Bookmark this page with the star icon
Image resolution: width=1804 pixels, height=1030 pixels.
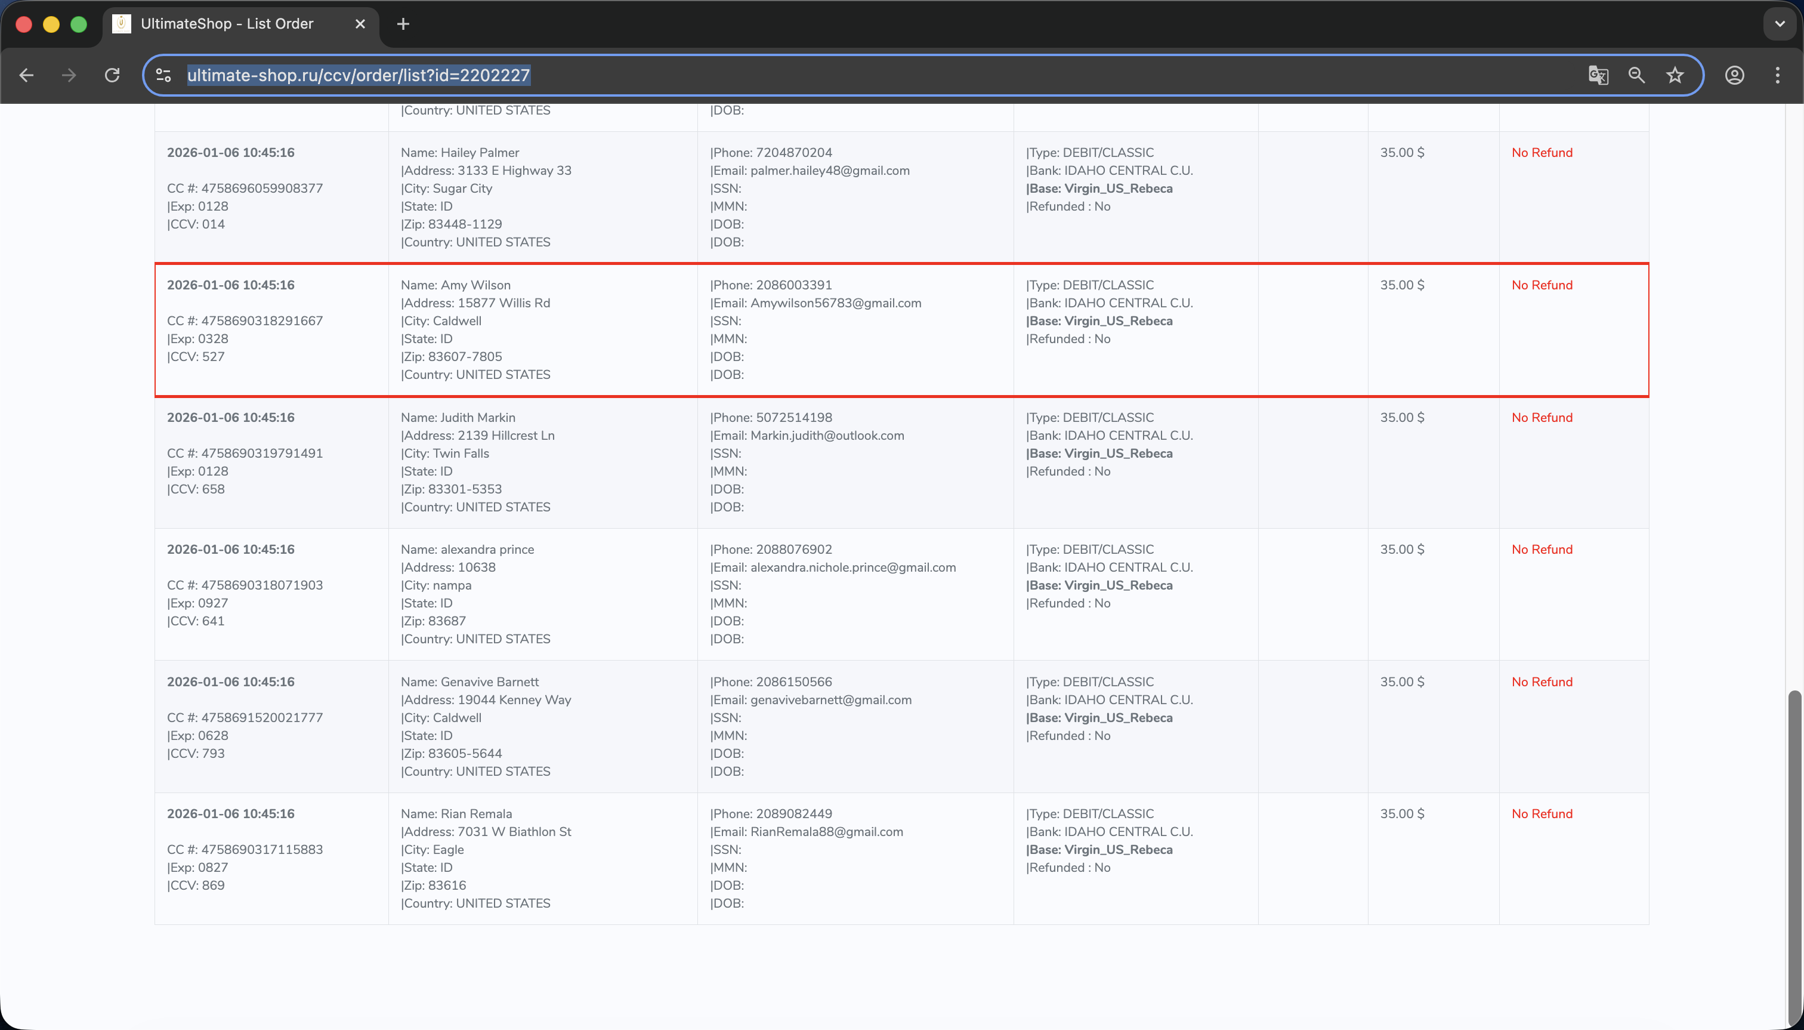(x=1674, y=75)
